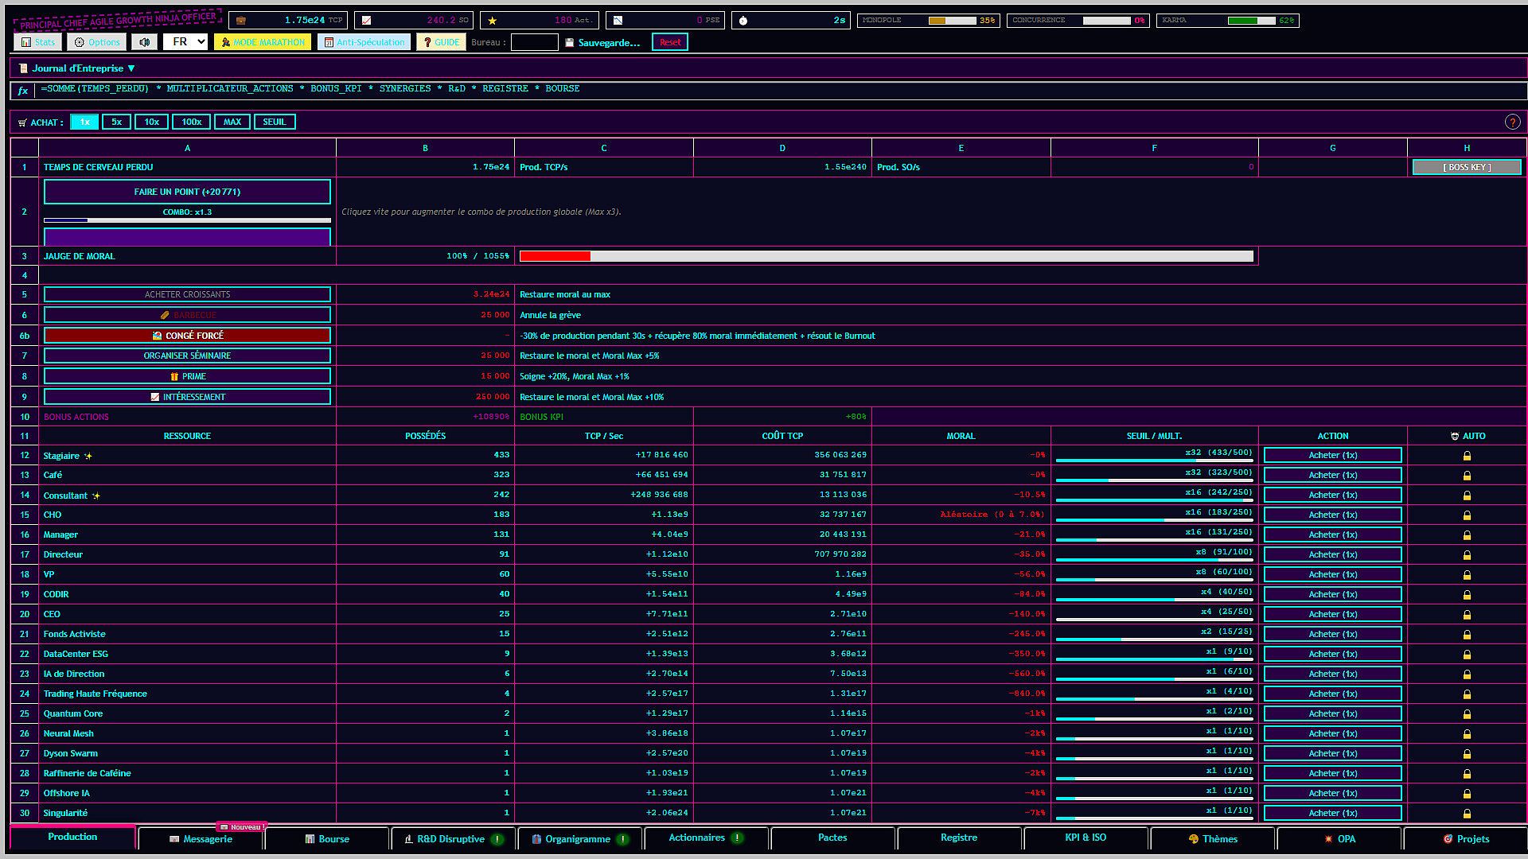Click the red moral gauge bar
The width and height of the screenshot is (1528, 859).
(x=555, y=256)
